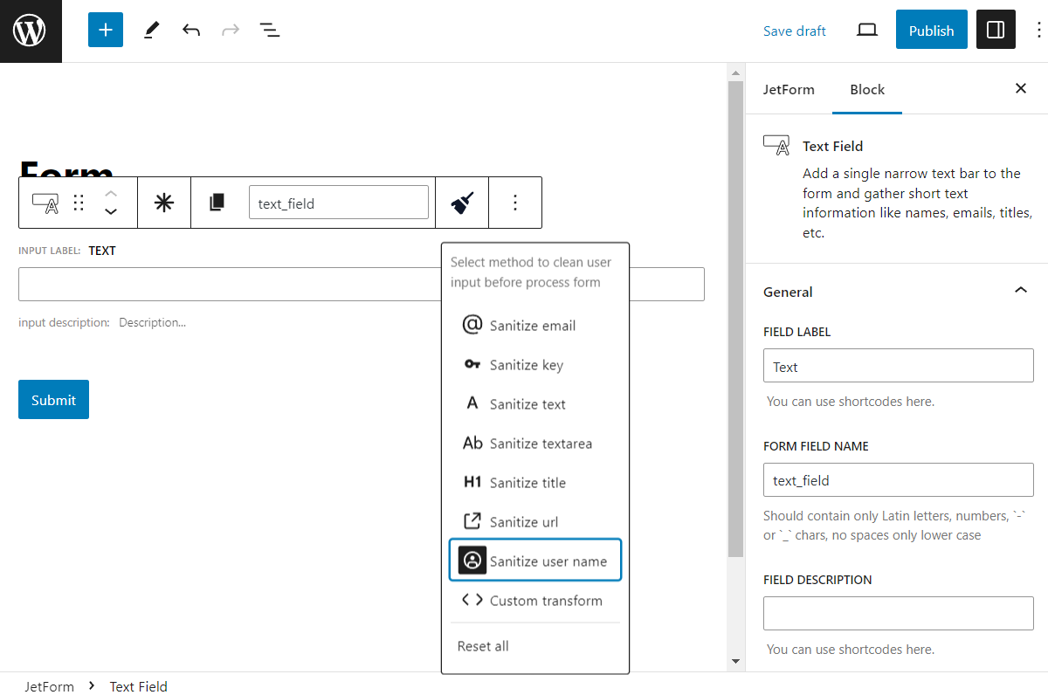The width and height of the screenshot is (1048, 695).
Task: Click the WordPress logo
Action: pos(31,31)
